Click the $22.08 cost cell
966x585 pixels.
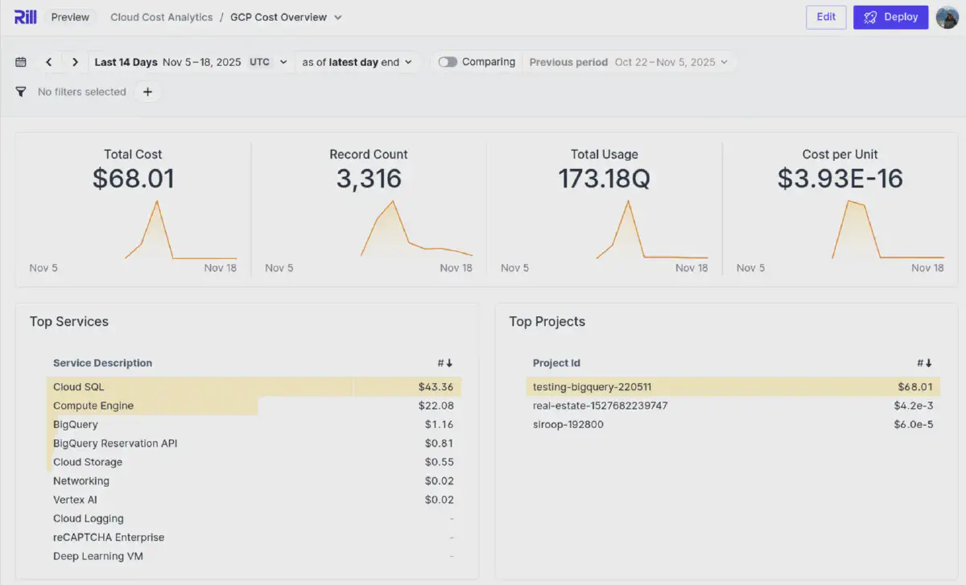pyautogui.click(x=436, y=406)
